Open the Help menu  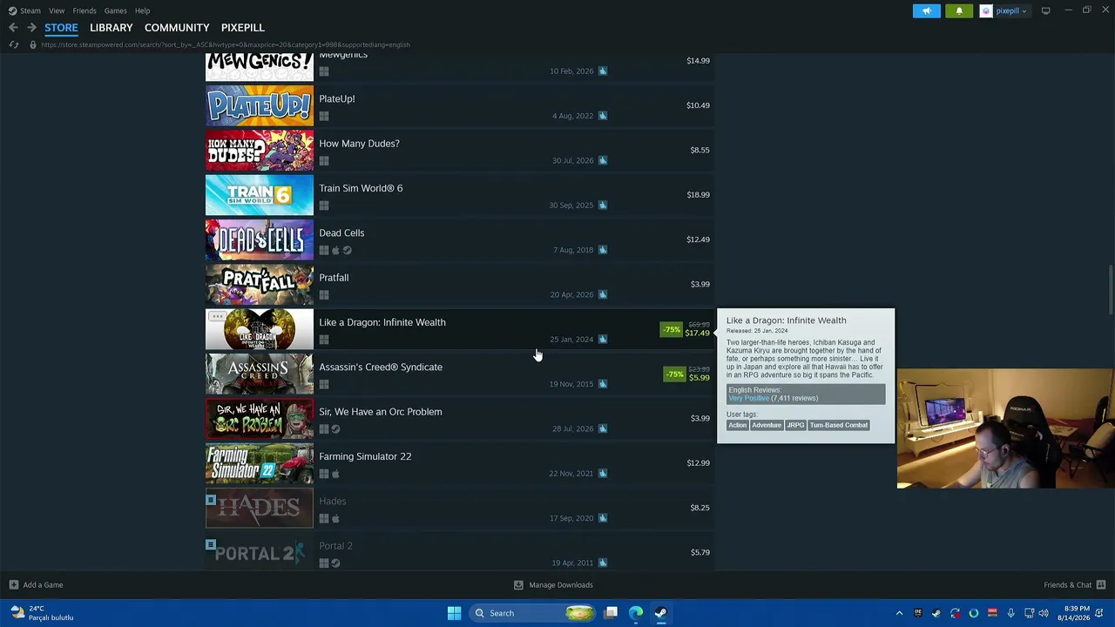click(142, 10)
